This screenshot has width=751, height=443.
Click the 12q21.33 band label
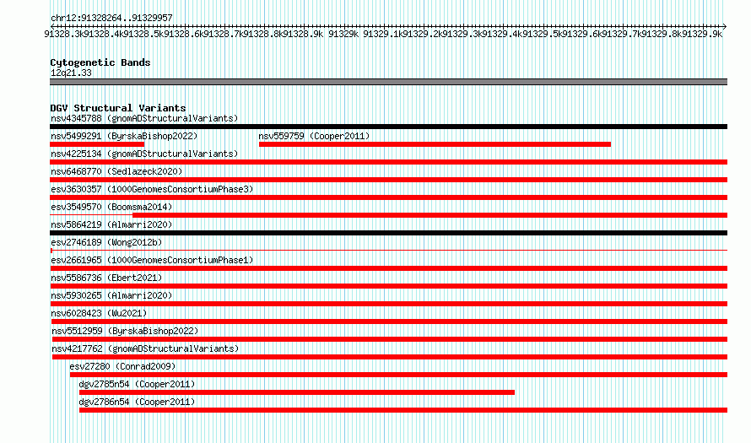click(71, 73)
